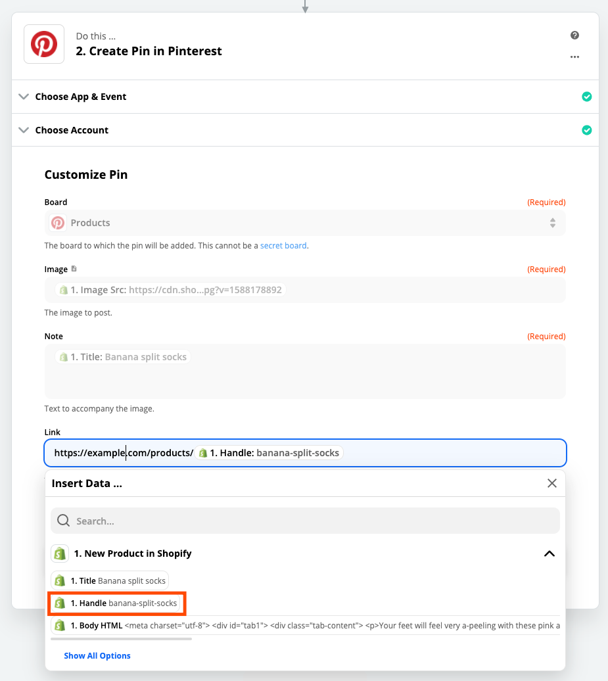
Task: Open the help question mark icon
Action: [574, 35]
